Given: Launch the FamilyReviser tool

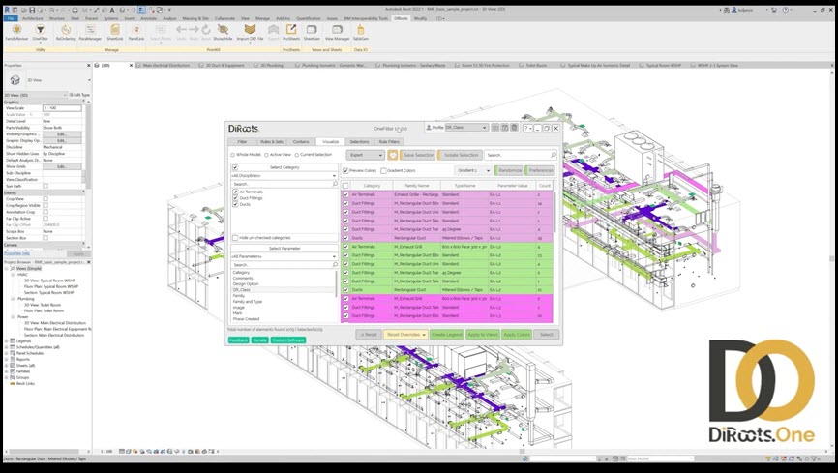Looking at the screenshot, I should pyautogui.click(x=16, y=32).
